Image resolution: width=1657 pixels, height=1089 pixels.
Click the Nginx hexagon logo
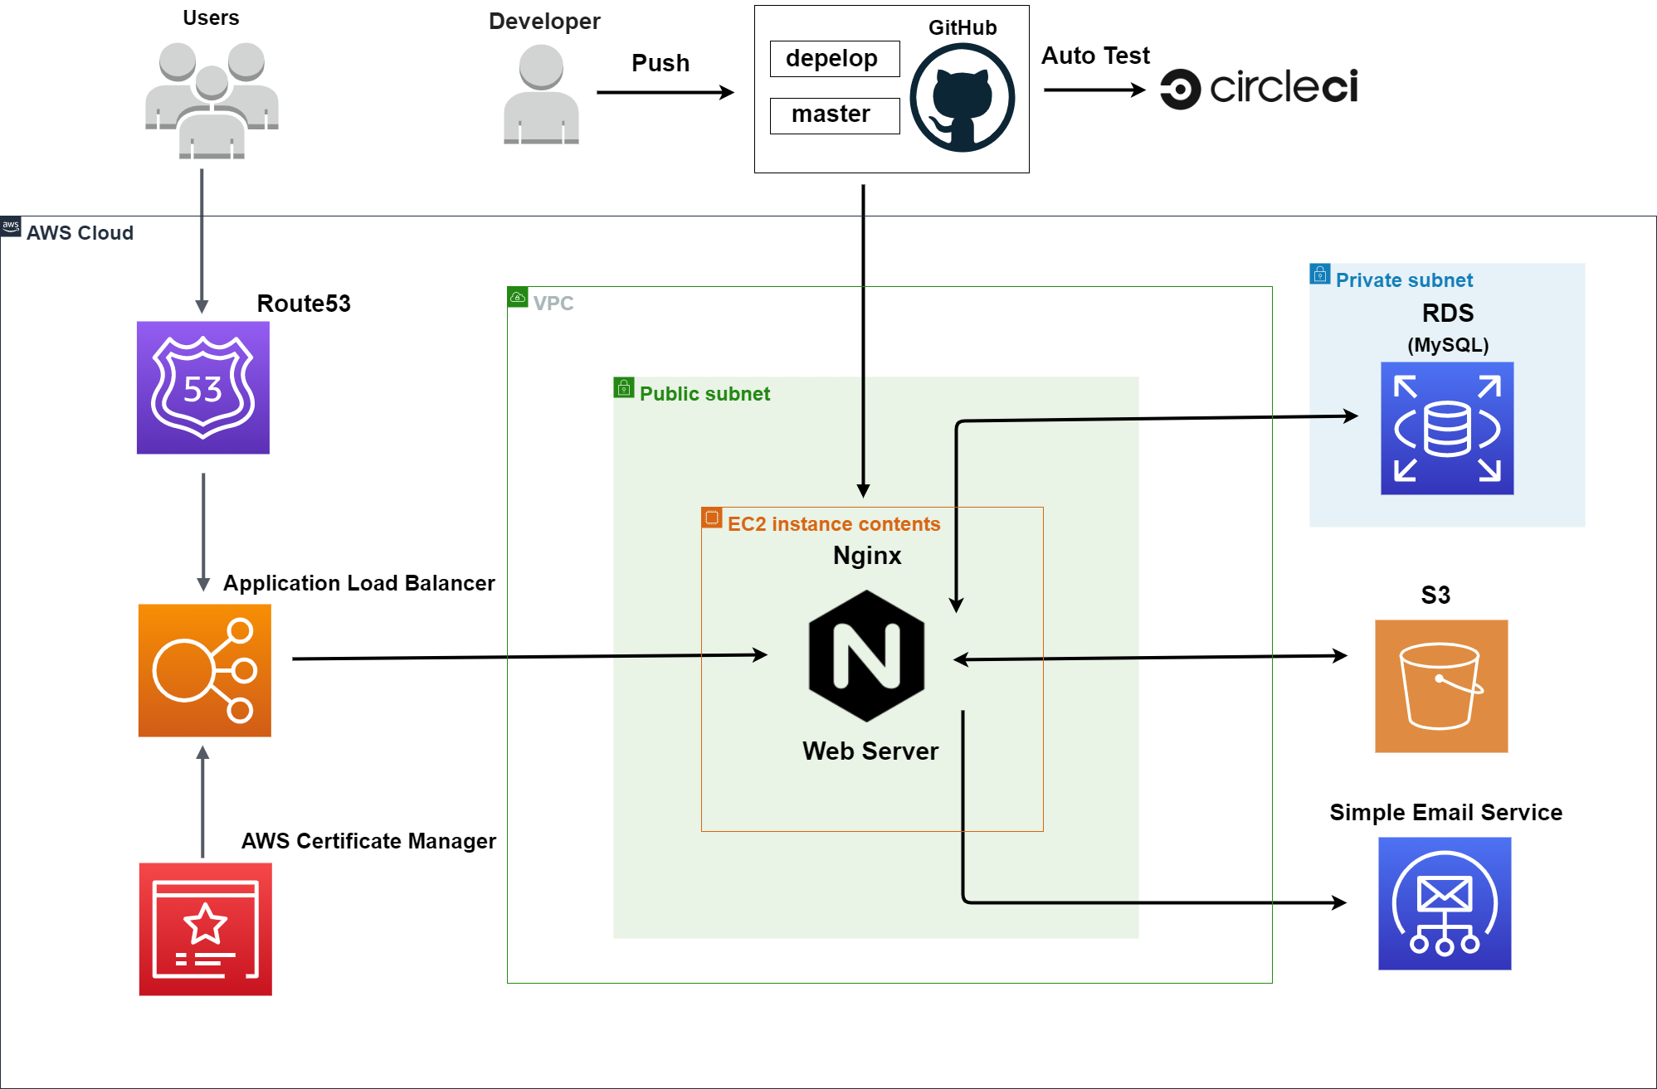[x=866, y=655]
